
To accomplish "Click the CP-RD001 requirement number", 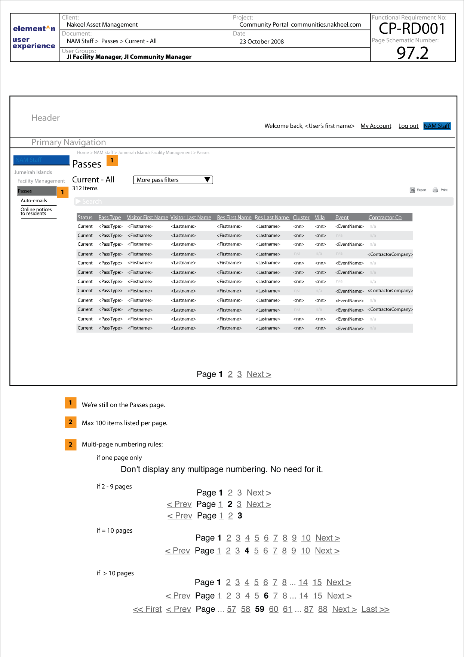I will click(412, 28).
